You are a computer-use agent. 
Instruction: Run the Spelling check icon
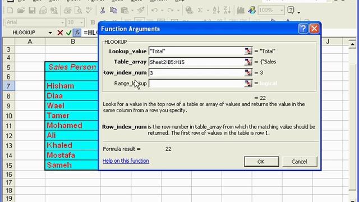89,10
